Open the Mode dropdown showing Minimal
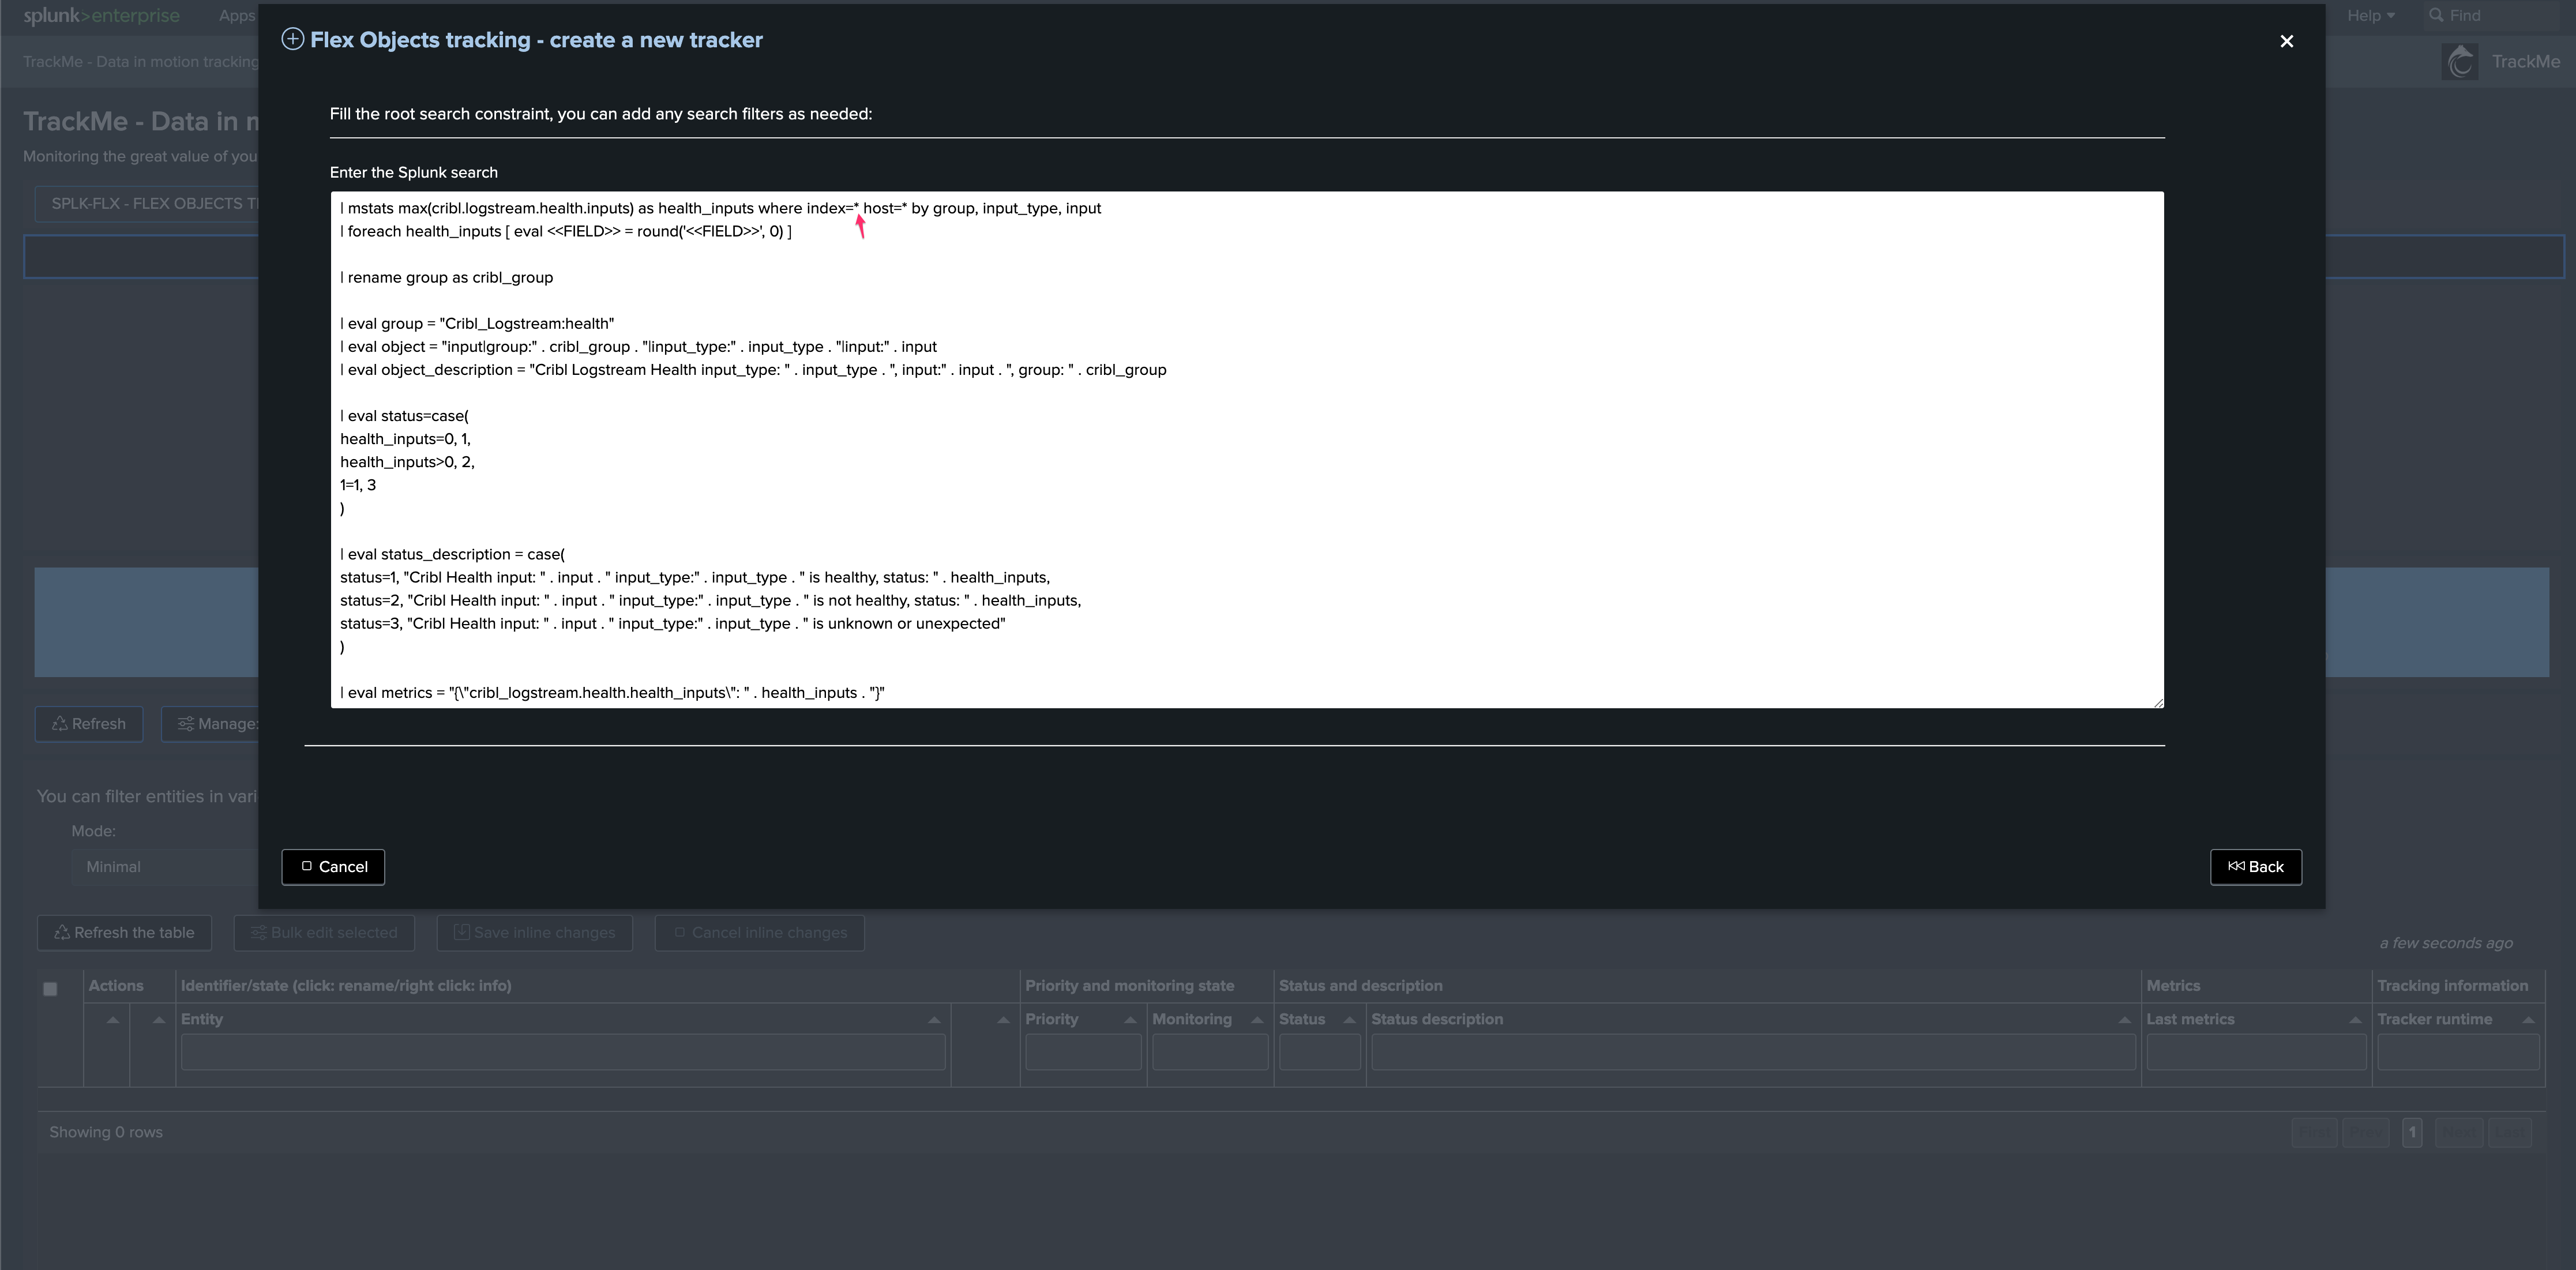The height and width of the screenshot is (1270, 2576). (x=165, y=867)
